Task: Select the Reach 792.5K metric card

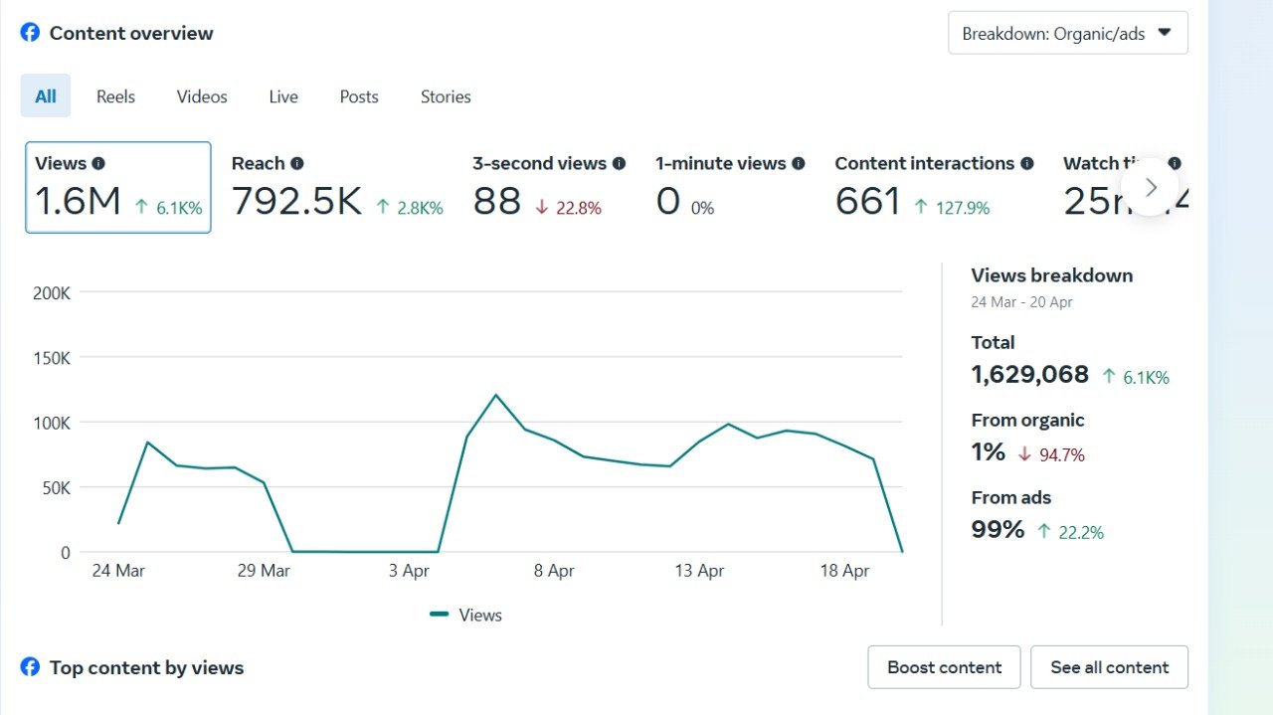Action: [337, 187]
